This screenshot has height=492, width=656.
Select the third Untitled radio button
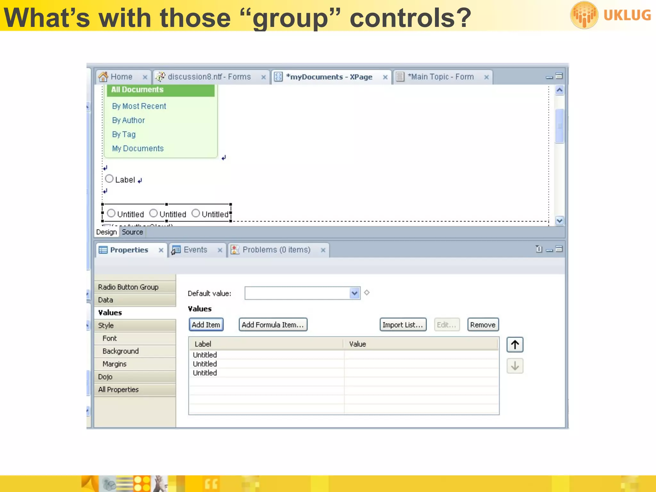click(196, 213)
